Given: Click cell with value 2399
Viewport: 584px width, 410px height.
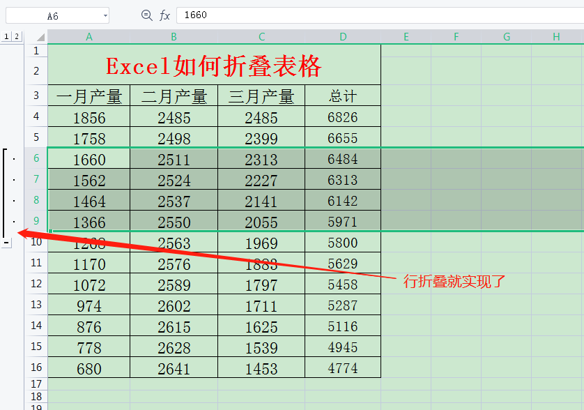Looking at the screenshot, I should coord(261,137).
